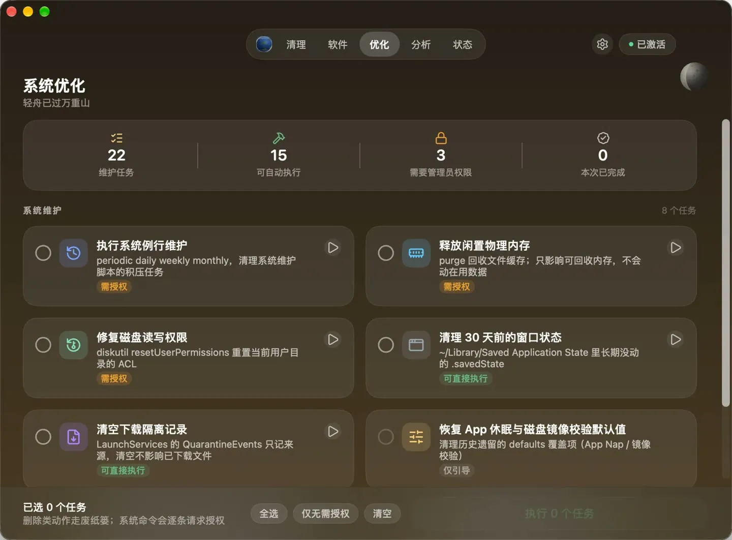The width and height of the screenshot is (732, 540).
Task: Select the 执行系统例行维护 task checkbox
Action: point(43,253)
